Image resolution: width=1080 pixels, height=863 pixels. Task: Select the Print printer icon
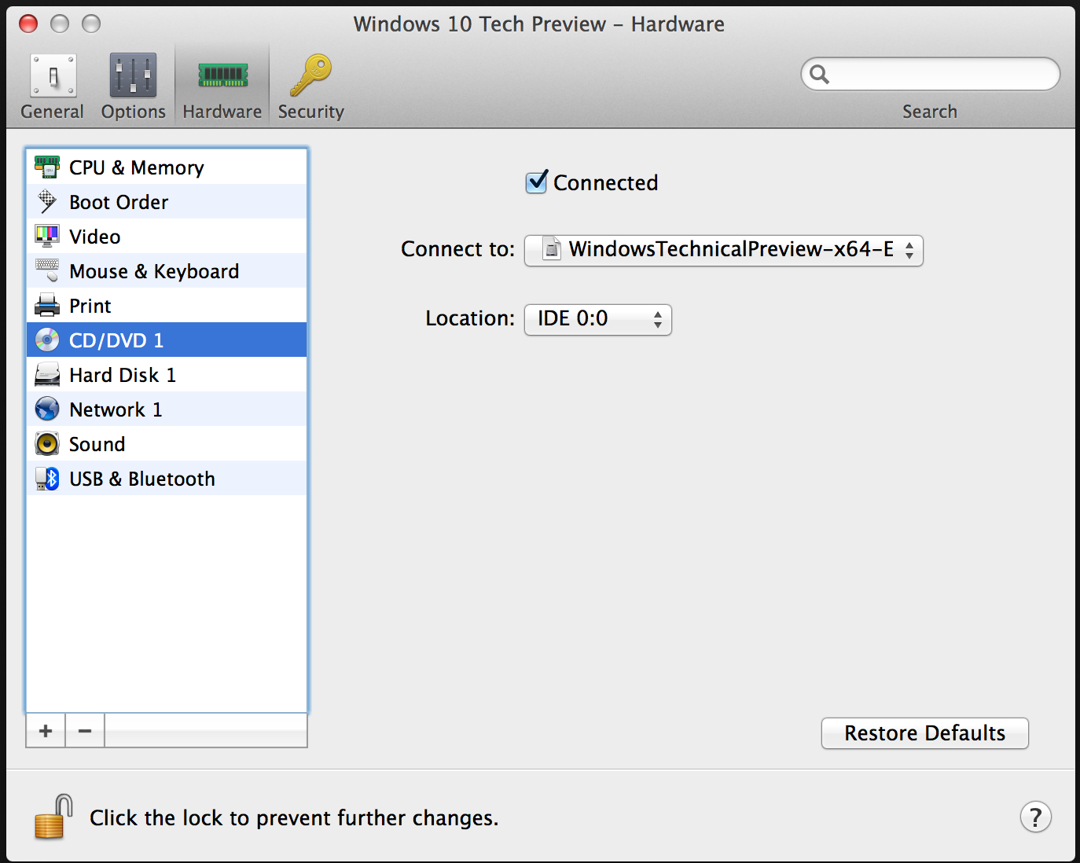coord(47,306)
